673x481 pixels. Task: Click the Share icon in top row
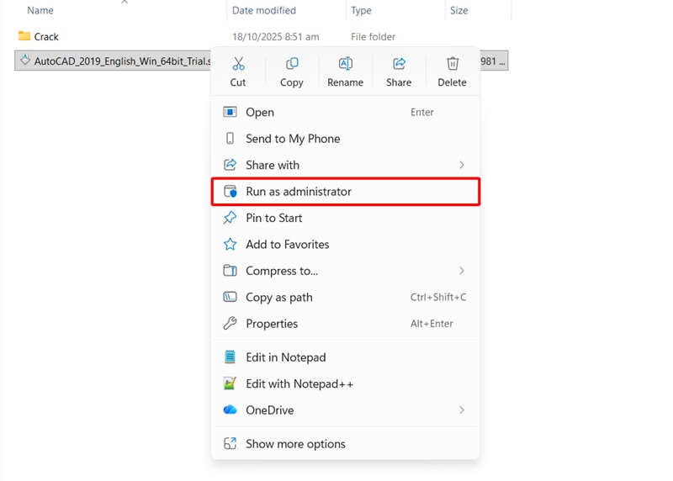[x=399, y=64]
